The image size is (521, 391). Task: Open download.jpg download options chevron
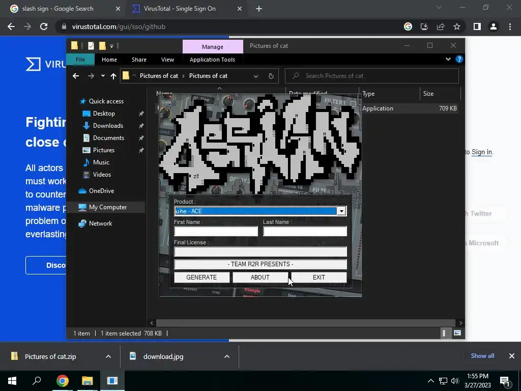227,356
